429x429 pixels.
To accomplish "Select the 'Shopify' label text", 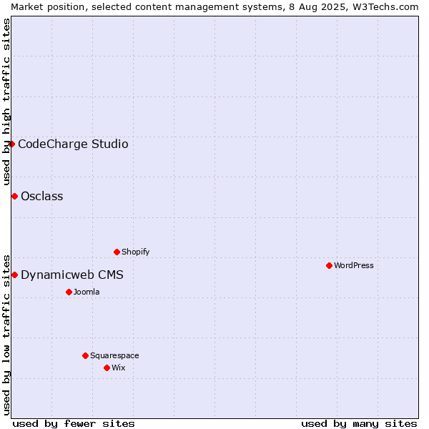I will pos(135,252).
